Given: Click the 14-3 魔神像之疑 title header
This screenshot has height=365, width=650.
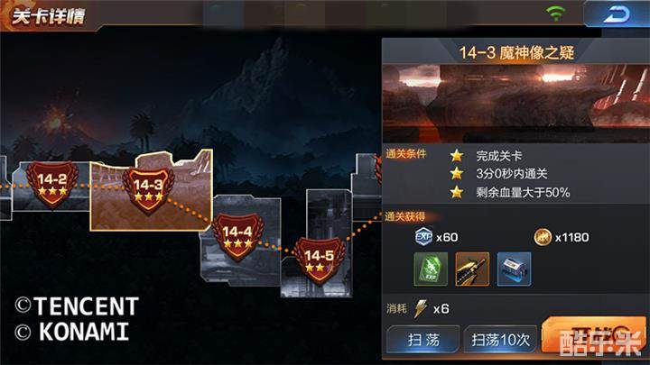Looking at the screenshot, I should [516, 52].
